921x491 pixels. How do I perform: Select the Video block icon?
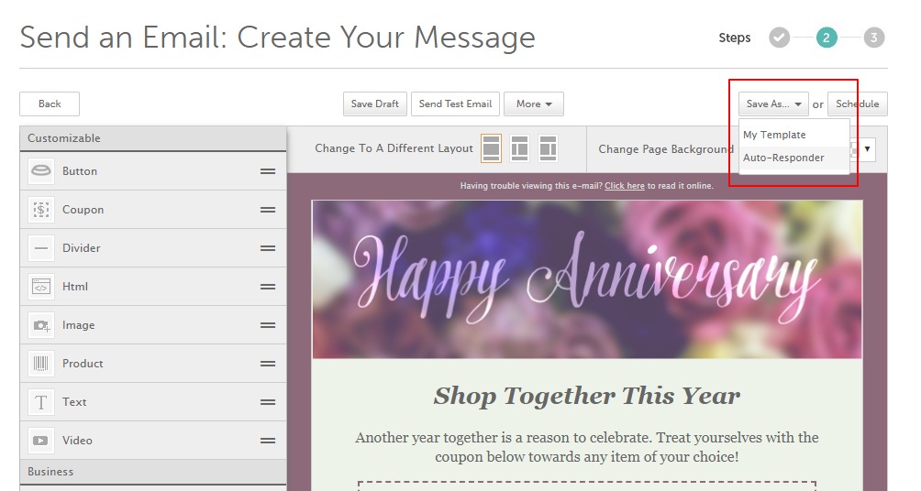(41, 441)
